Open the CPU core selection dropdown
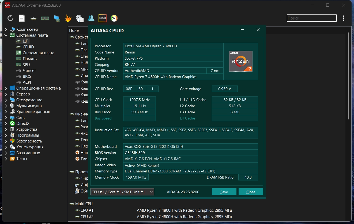The width and height of the screenshot is (354, 224). click(x=122, y=192)
